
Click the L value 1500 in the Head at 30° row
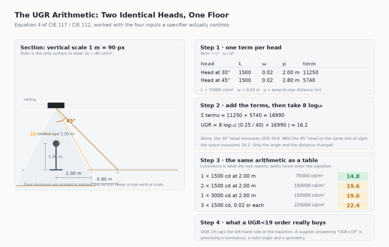click(x=245, y=72)
